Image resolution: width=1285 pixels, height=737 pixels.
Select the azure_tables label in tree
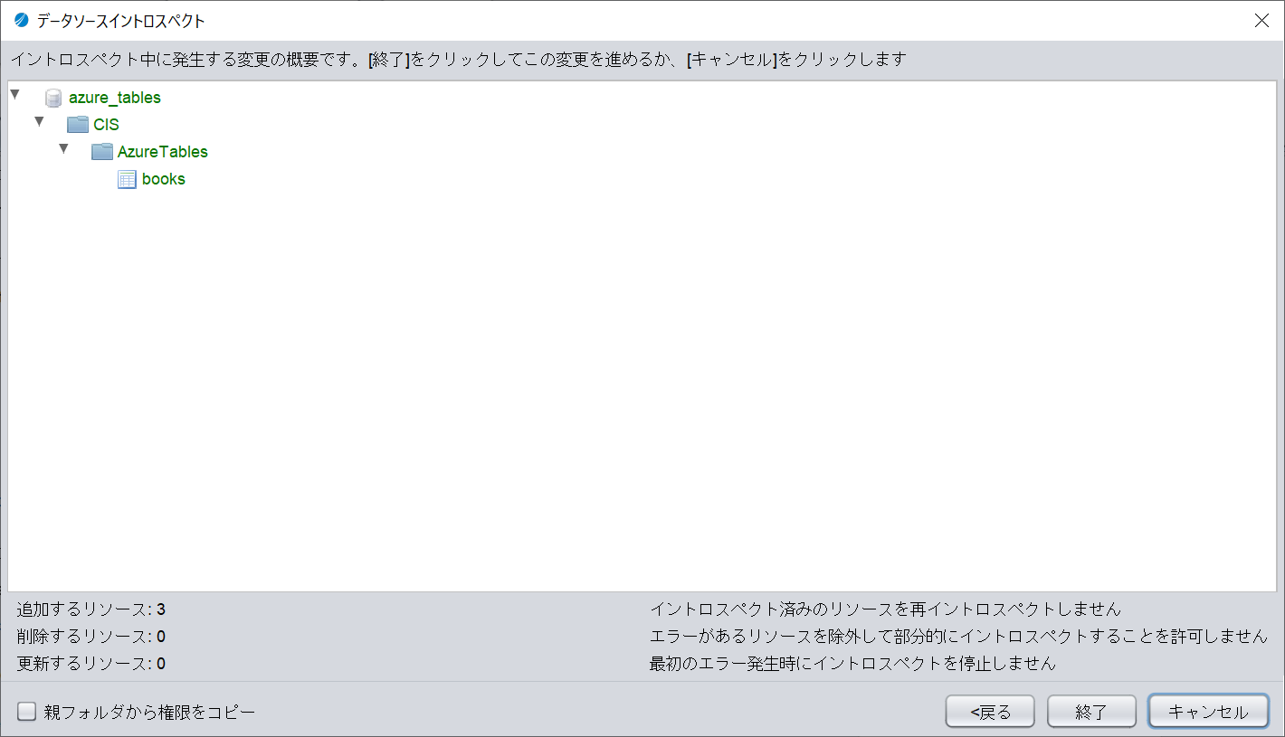115,98
